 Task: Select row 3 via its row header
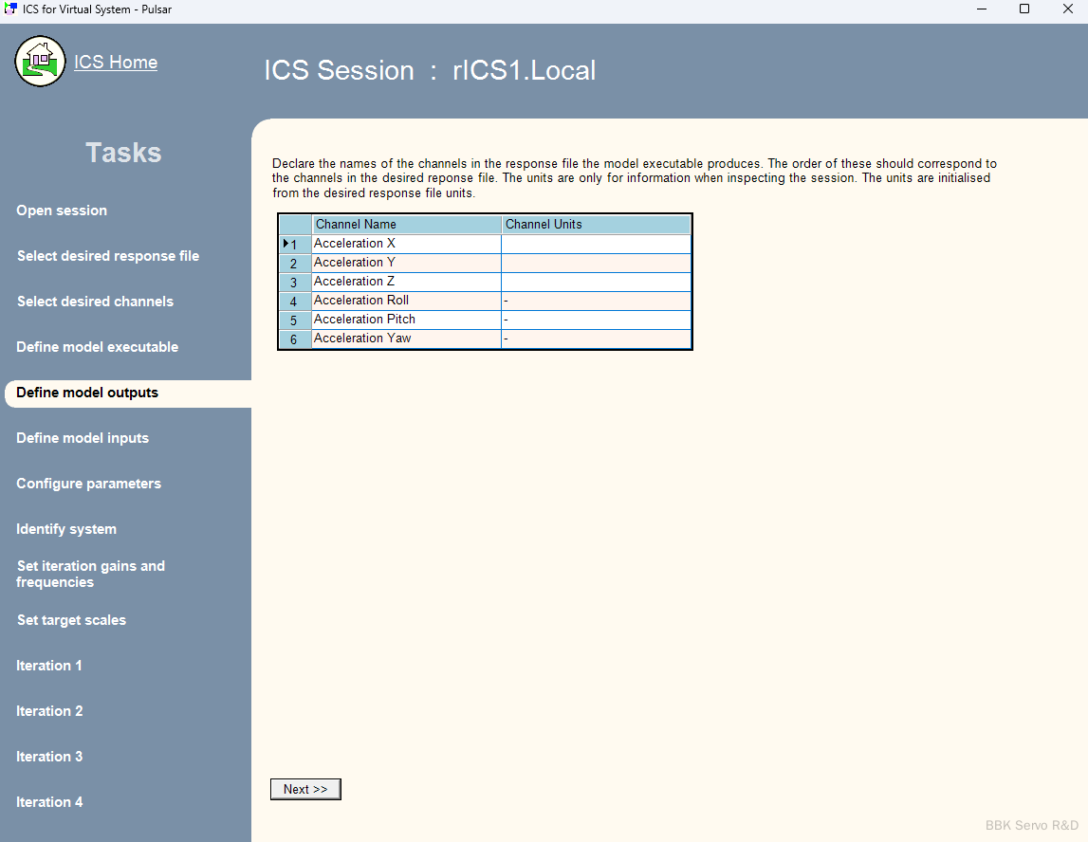pos(295,283)
